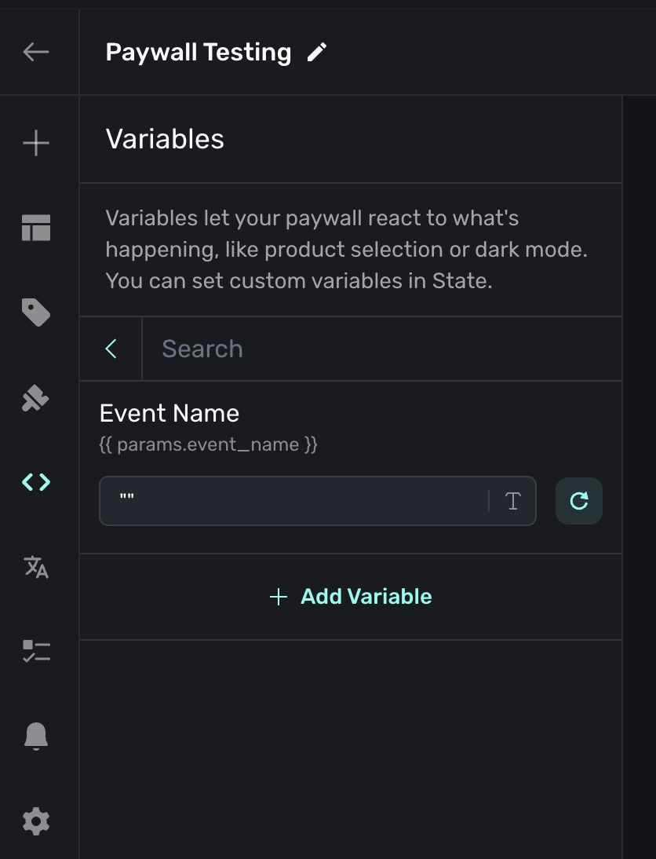The width and height of the screenshot is (656, 859).
Task: Click the Event Name value input box
Action: pyautogui.click(x=298, y=501)
